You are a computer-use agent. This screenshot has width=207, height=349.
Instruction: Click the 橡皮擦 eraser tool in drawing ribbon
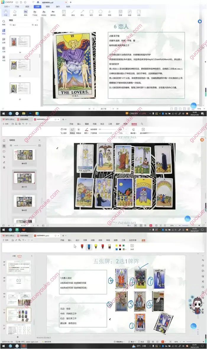tap(133, 130)
